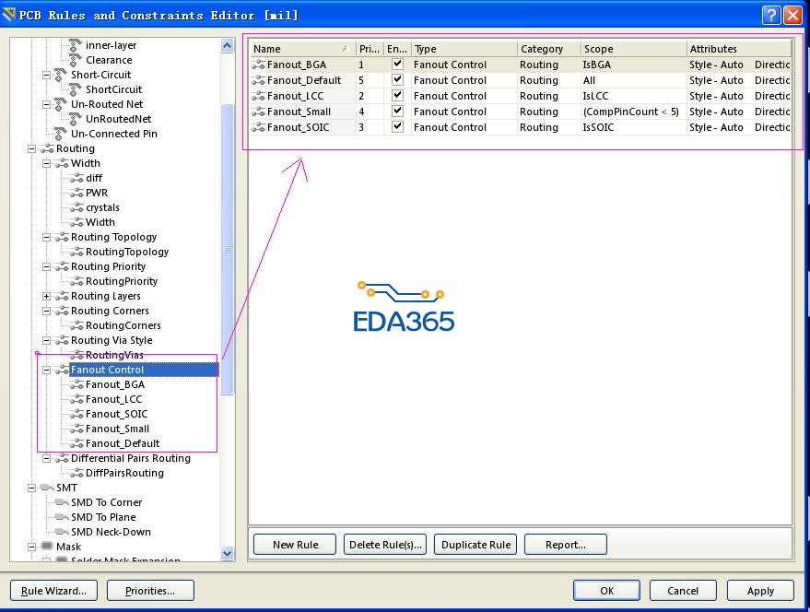Expand the Routing Layers node
This screenshot has height=612, width=810.
(x=46, y=296)
